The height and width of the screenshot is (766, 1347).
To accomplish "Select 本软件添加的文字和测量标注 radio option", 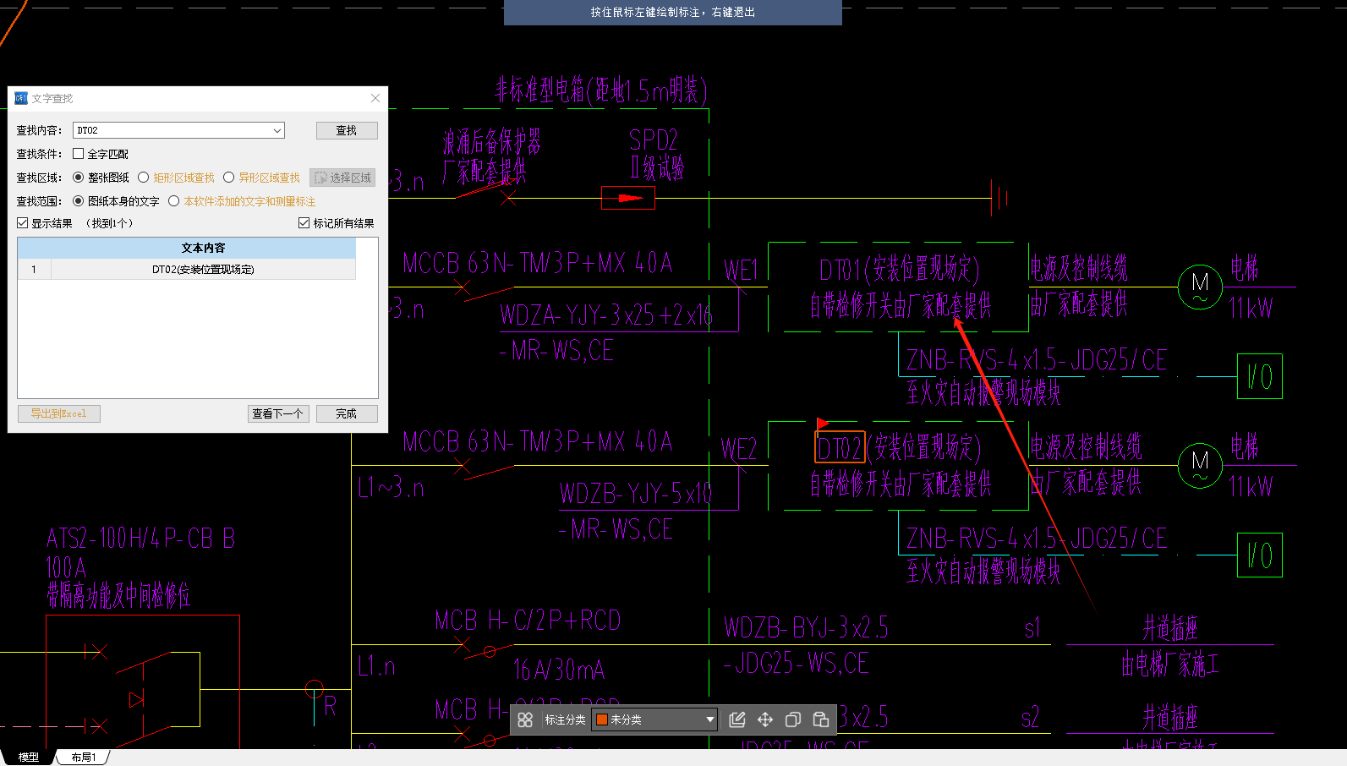I will [174, 201].
